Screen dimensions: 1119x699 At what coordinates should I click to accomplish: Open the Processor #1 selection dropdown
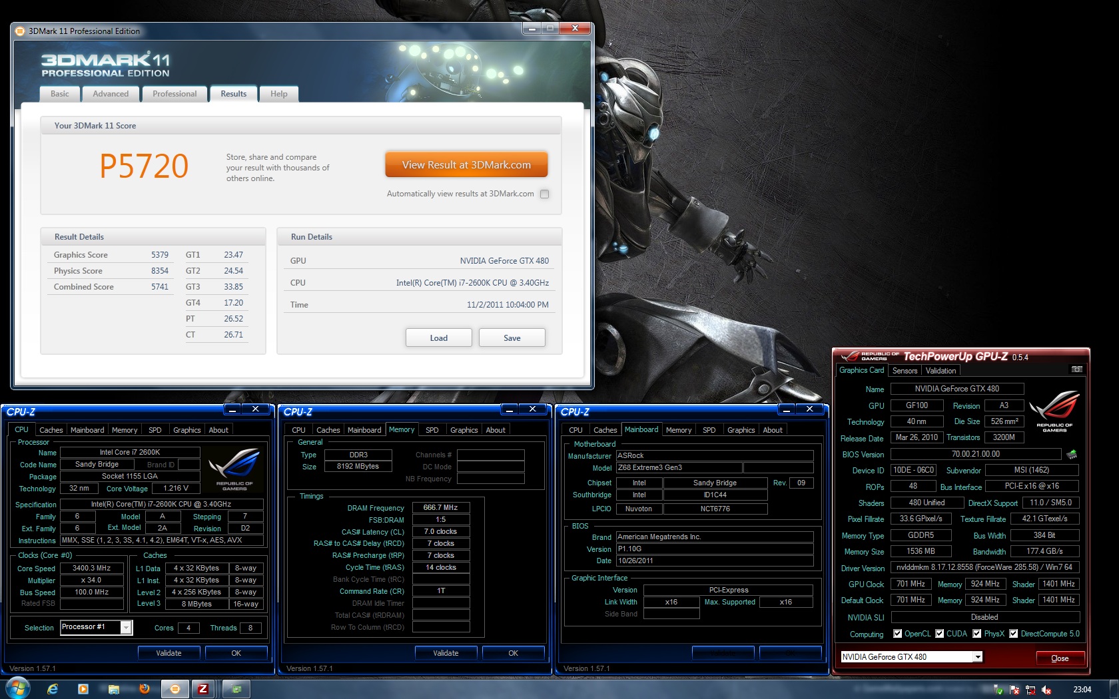96,627
